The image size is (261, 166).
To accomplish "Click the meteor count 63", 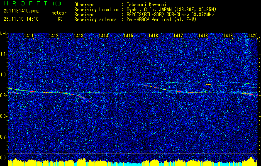I will (x=60, y=19).
